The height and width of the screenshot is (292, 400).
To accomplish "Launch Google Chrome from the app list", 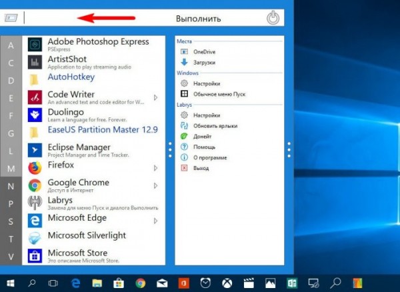I will click(93, 185).
